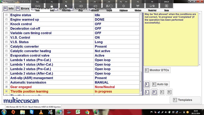
Task: Tick Evaporation control valve checkbox
Action: 6,55
